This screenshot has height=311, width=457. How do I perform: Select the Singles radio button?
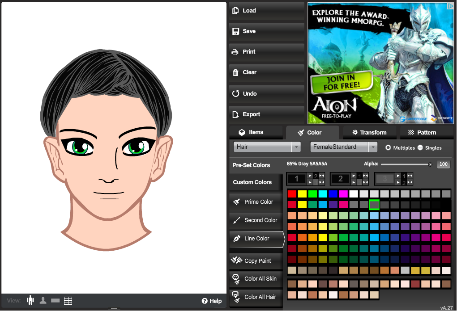(420, 147)
